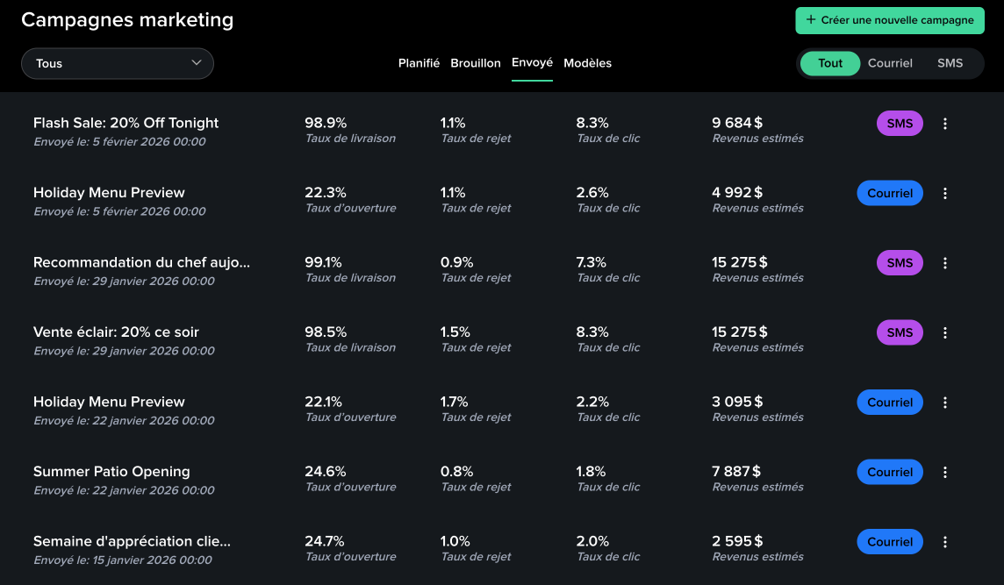Open kebab menu for Vente éclair campaign
The image size is (1004, 585).
945,332
